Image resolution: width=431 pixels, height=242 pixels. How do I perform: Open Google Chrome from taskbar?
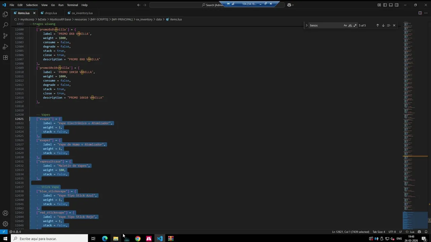pyautogui.click(x=138, y=239)
